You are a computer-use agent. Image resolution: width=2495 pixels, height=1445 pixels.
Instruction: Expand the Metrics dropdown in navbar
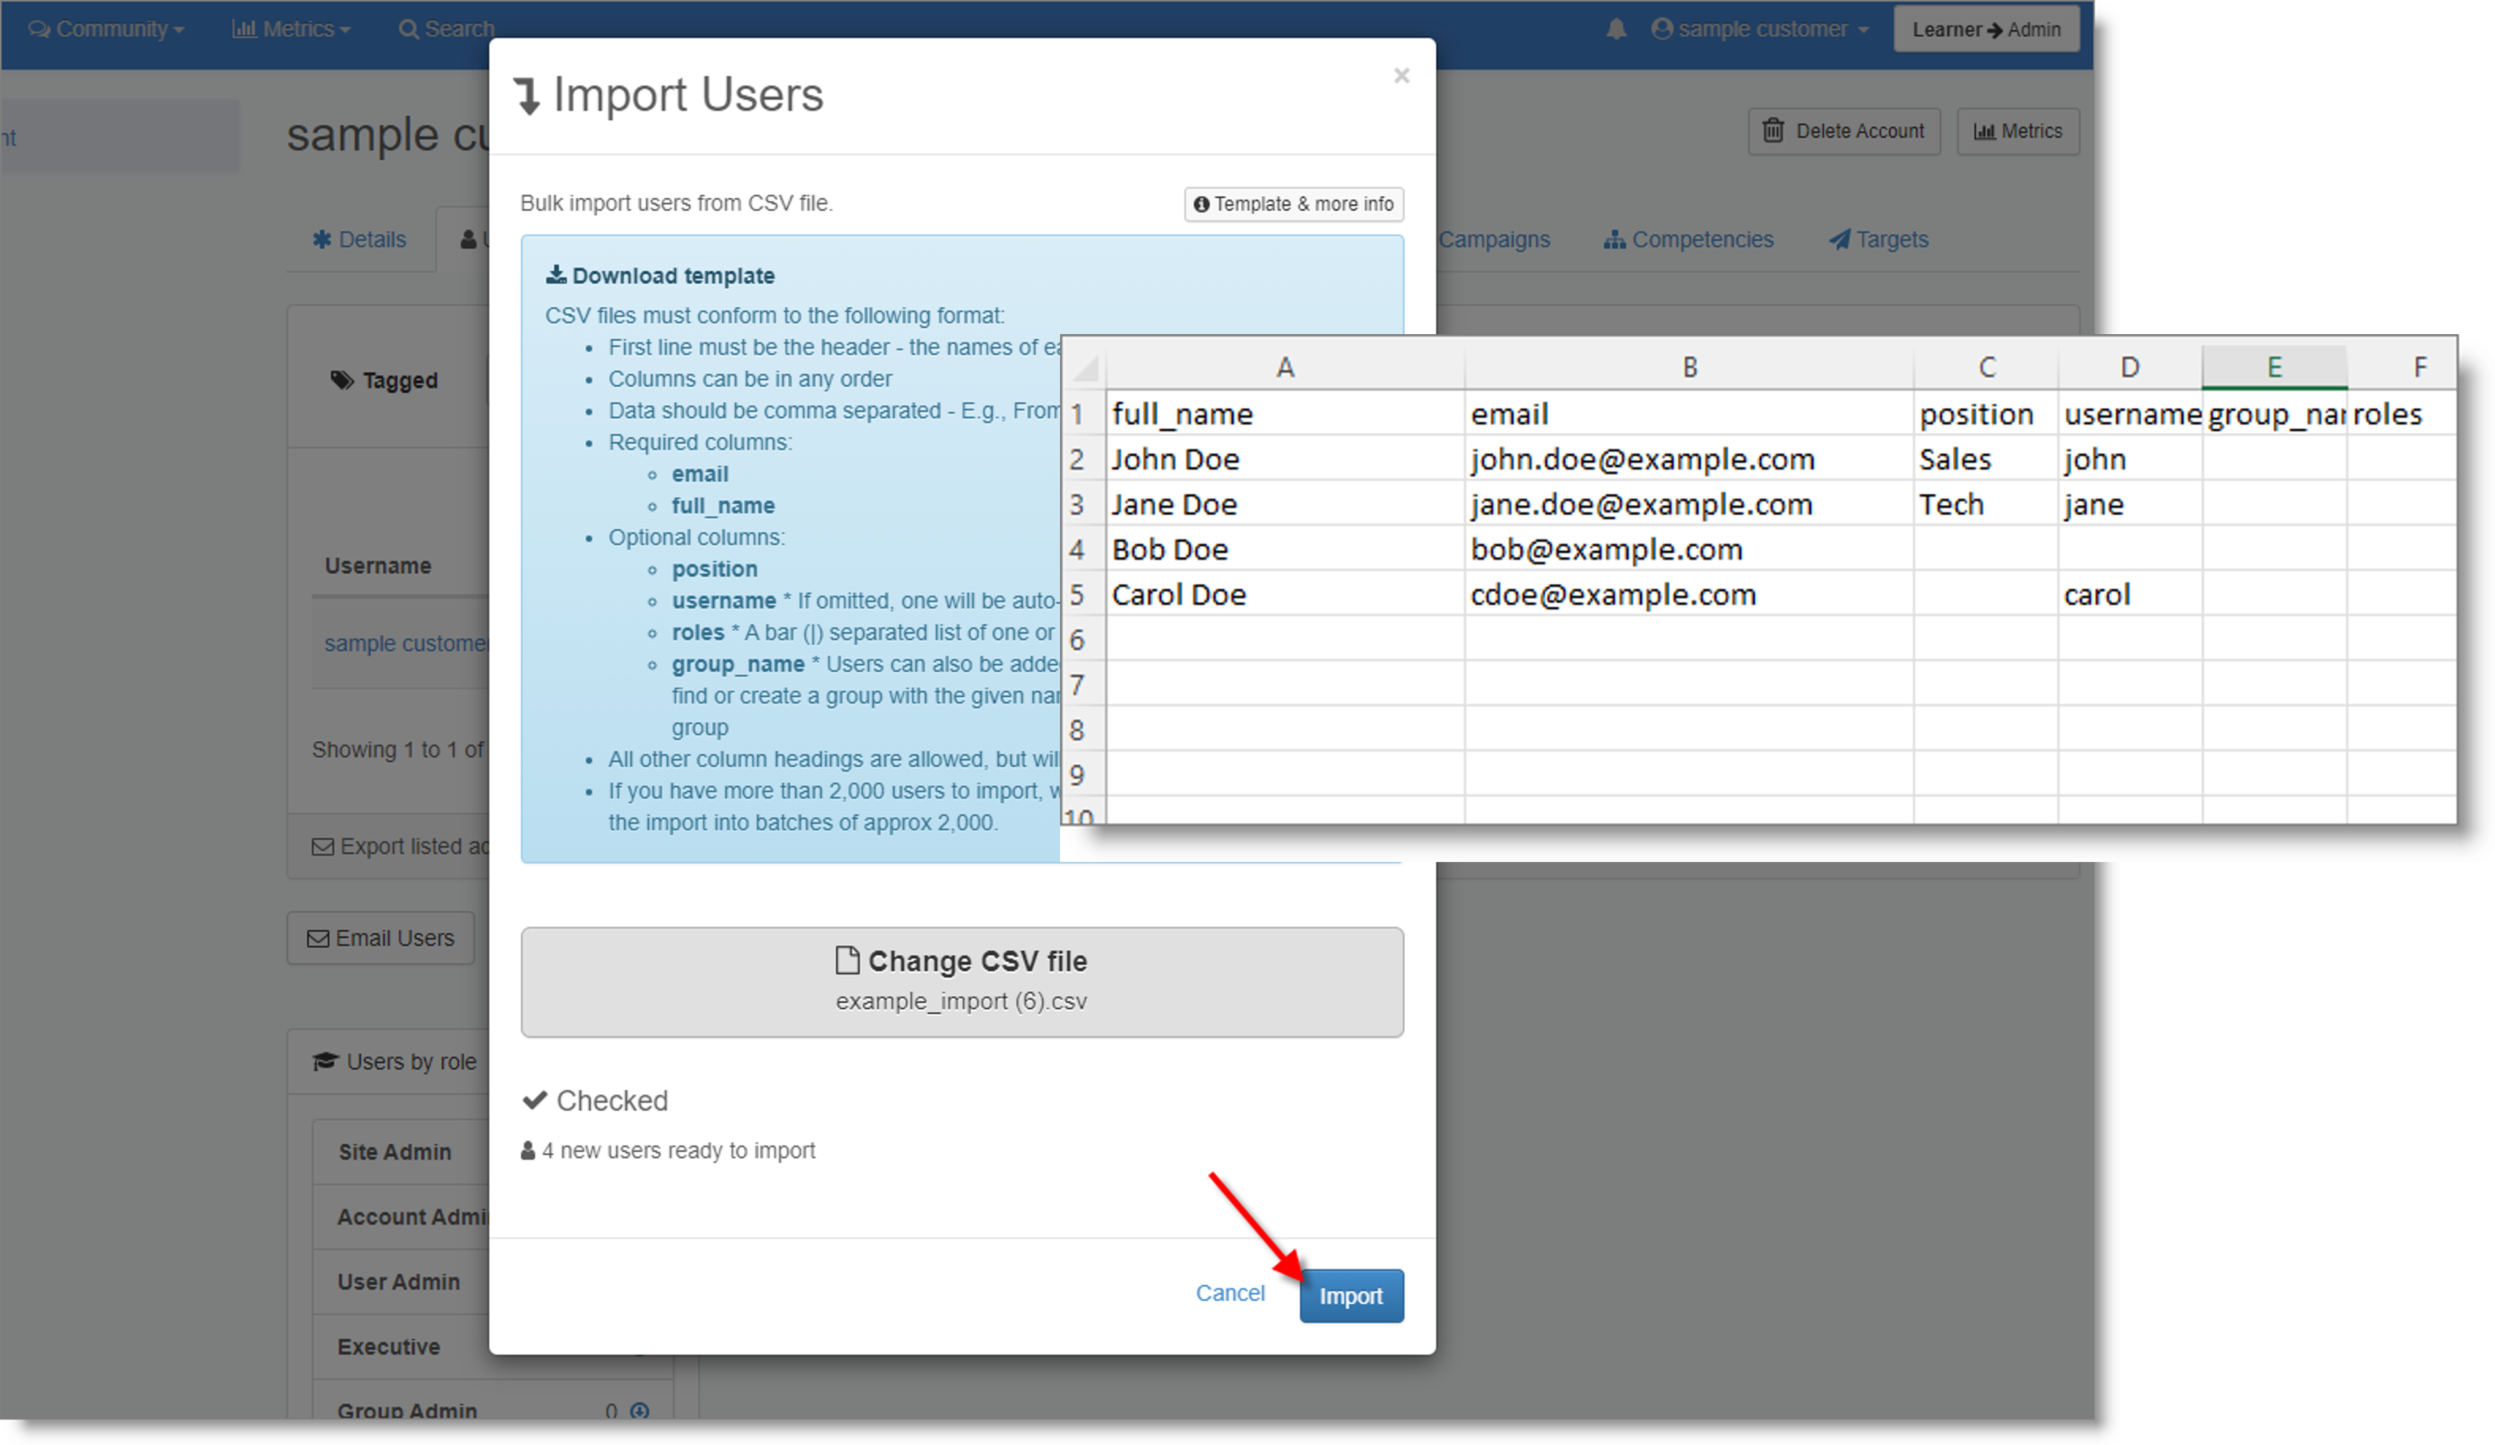click(291, 29)
